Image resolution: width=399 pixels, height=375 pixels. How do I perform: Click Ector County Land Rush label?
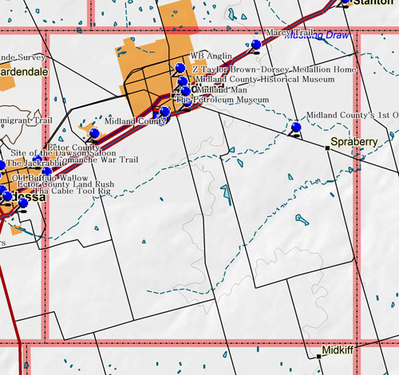tap(65, 184)
